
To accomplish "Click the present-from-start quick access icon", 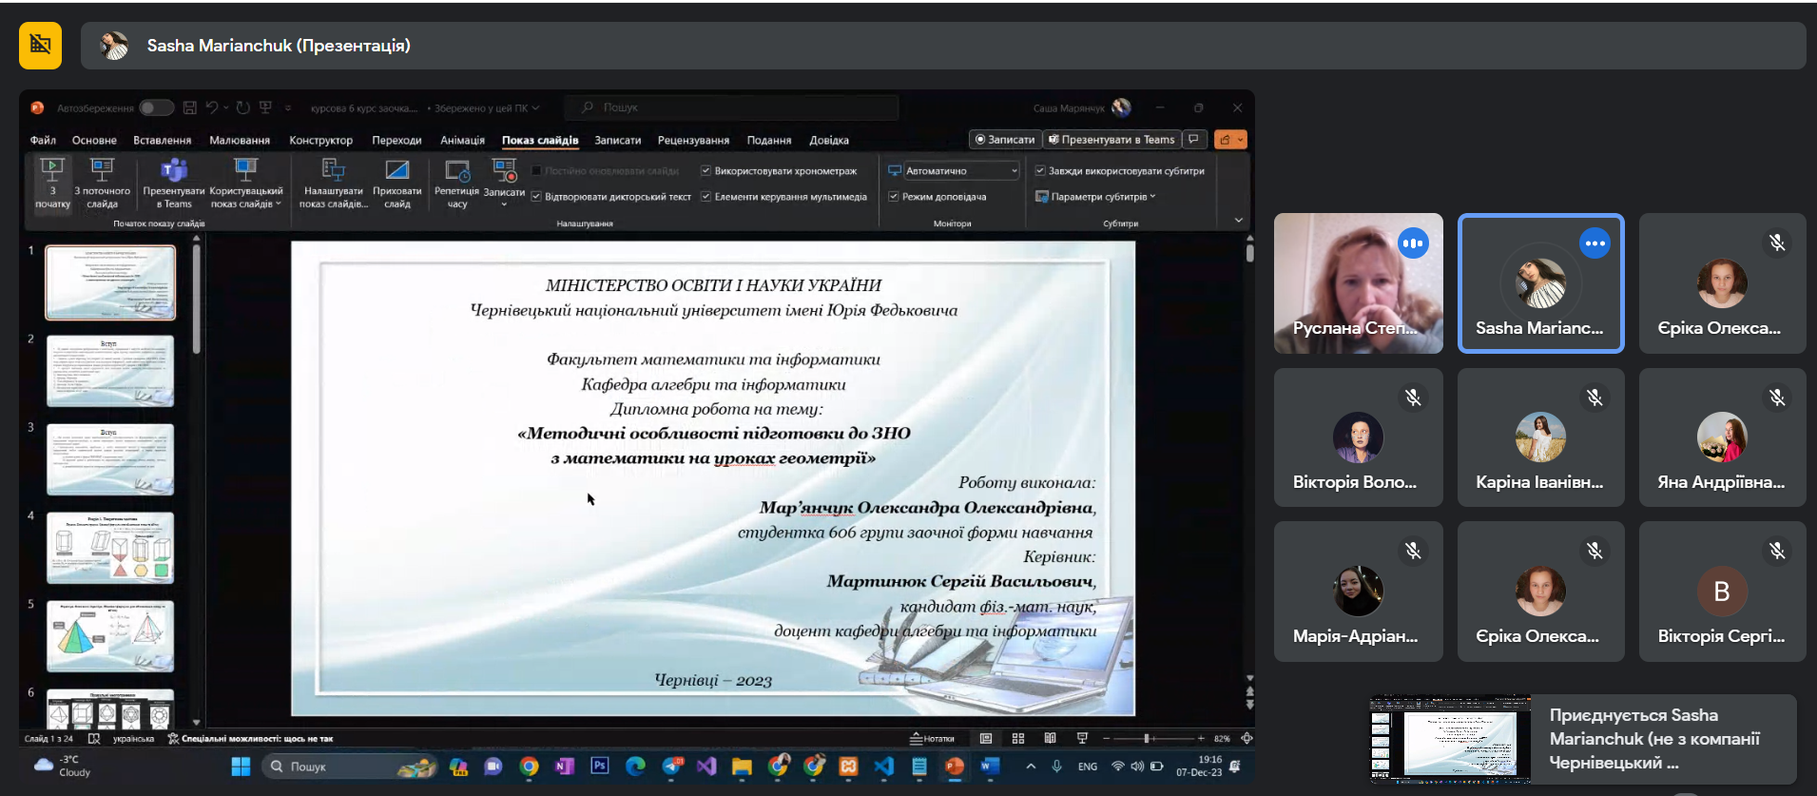I will (x=265, y=107).
